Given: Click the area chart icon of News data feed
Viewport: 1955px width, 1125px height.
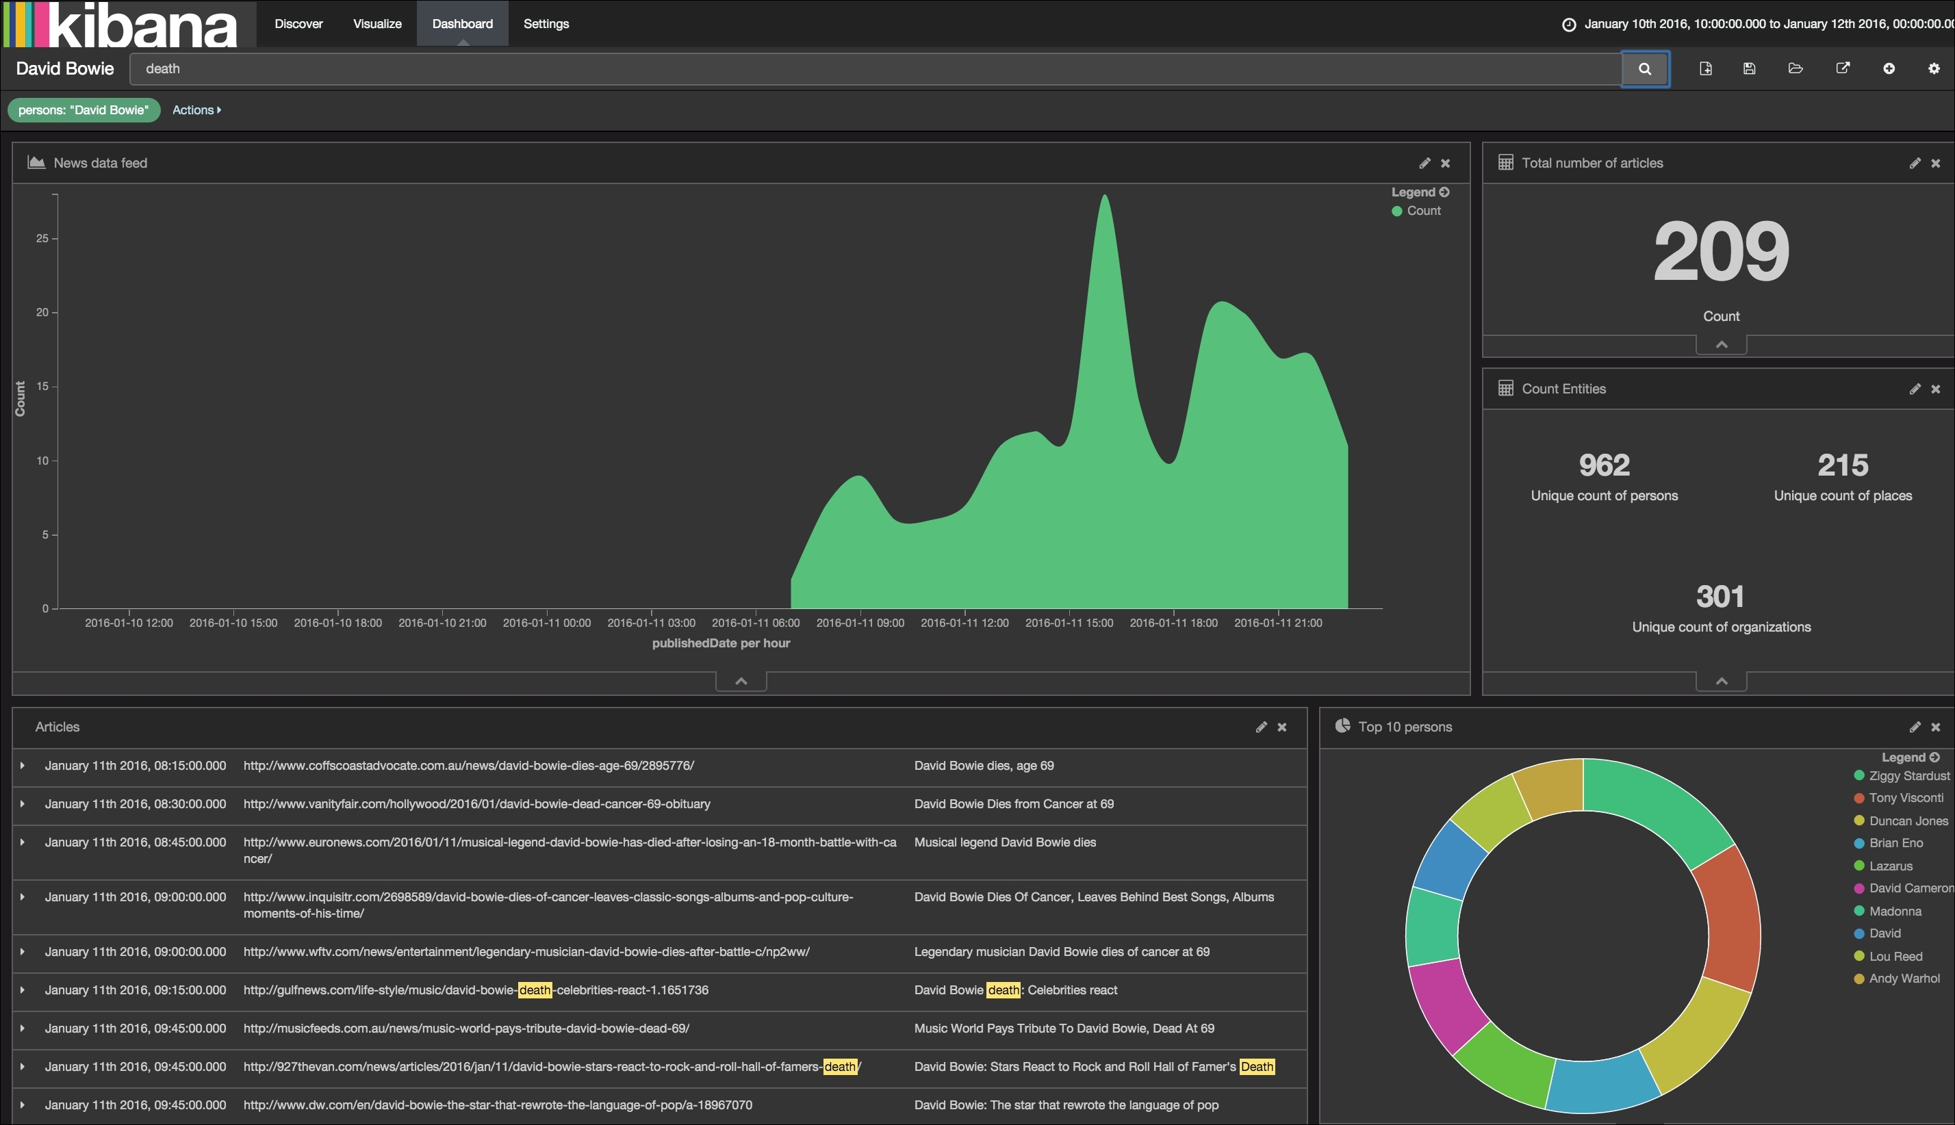Looking at the screenshot, I should [x=36, y=162].
